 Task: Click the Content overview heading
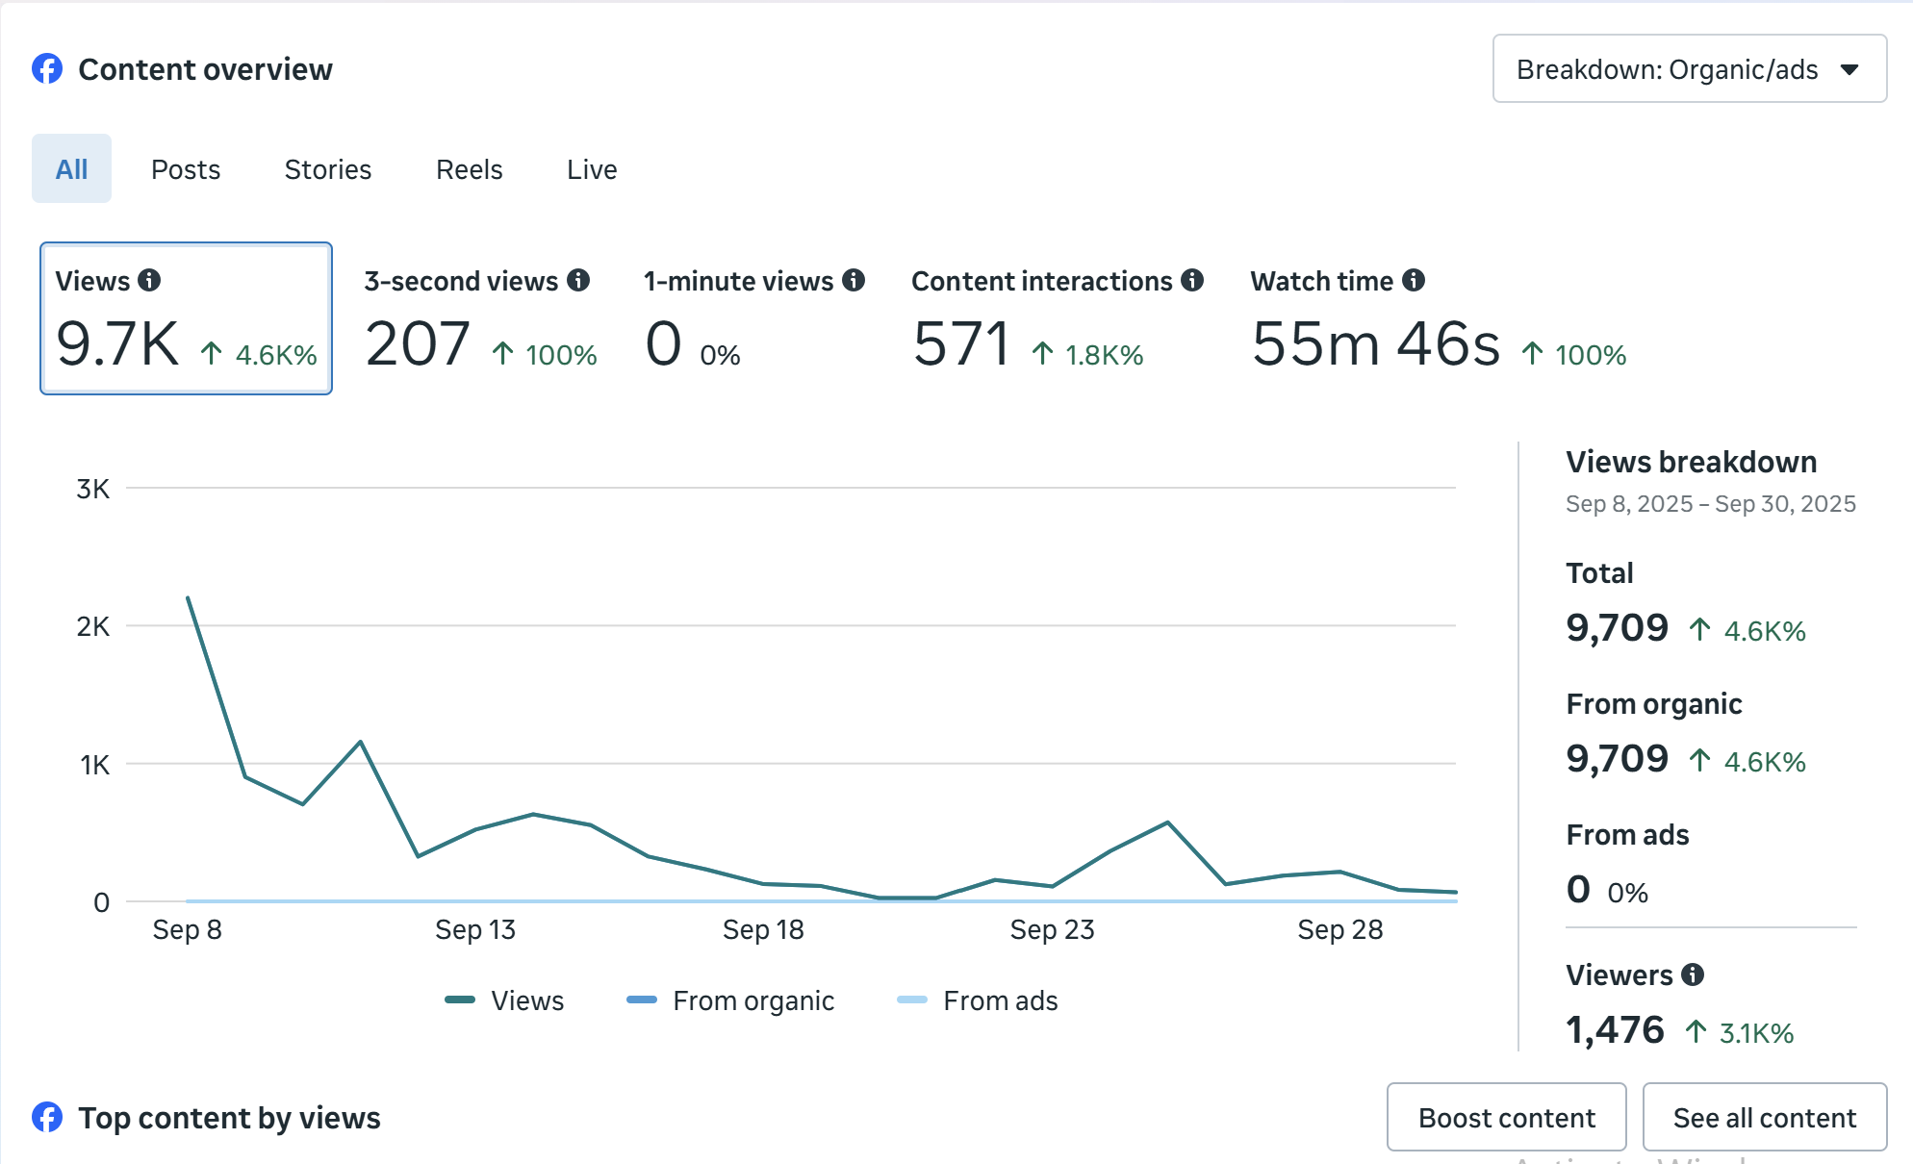click(x=205, y=69)
